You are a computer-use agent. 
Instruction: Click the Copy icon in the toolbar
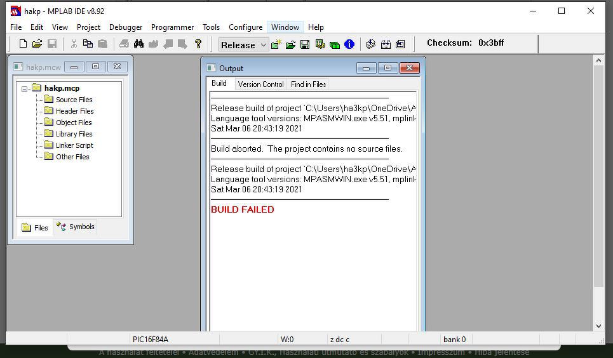[x=88, y=44]
